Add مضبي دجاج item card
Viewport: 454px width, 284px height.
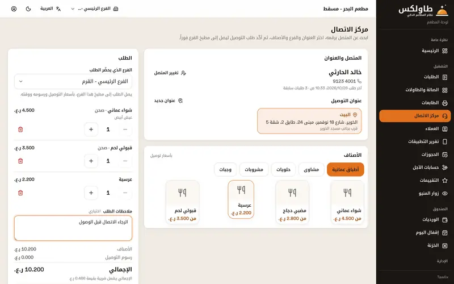coord(292,202)
